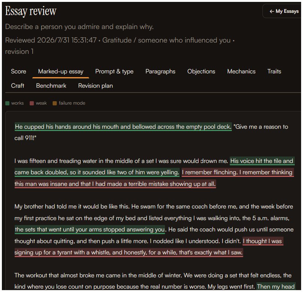
Task: Open the Revision plan tab
Action: point(95,86)
